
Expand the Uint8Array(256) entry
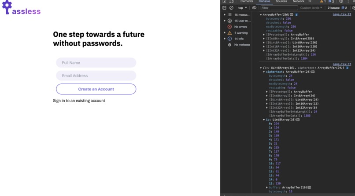coord(264,43)
